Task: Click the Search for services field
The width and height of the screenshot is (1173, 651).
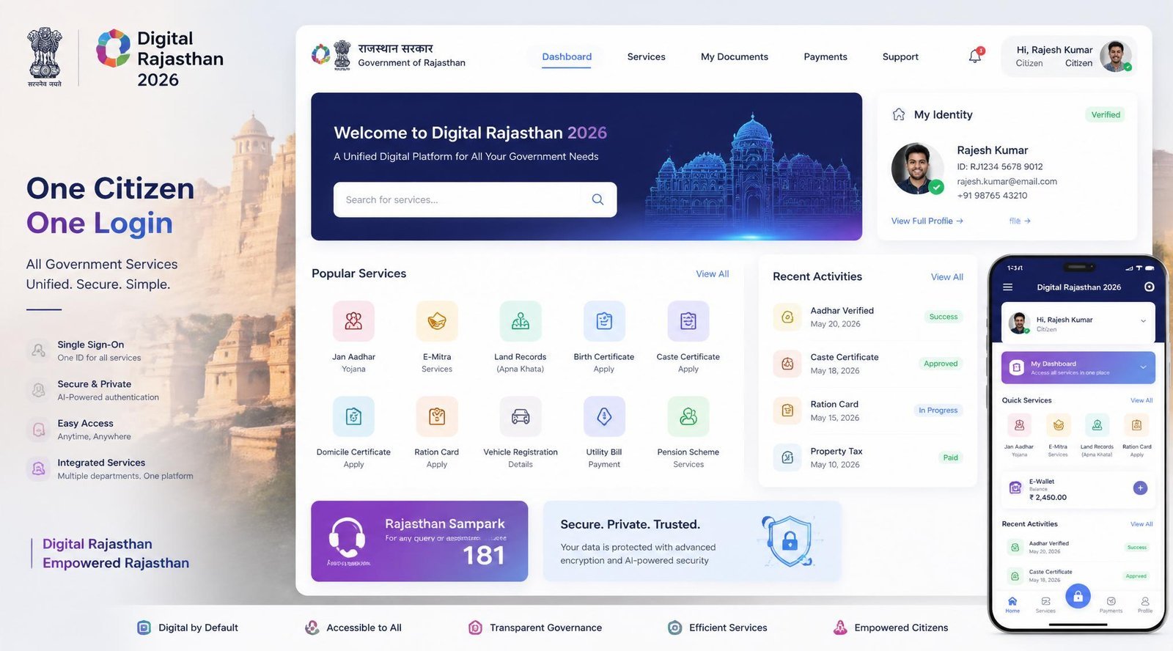Action: (x=475, y=199)
